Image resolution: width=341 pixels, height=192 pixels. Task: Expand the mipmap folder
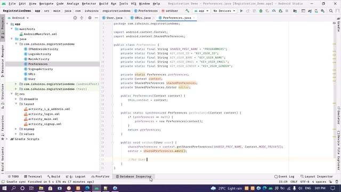(16, 129)
